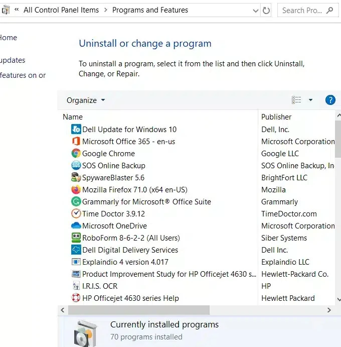The width and height of the screenshot is (341, 347).
Task: Click the vertical scrollbar thumb
Action: 338,139
